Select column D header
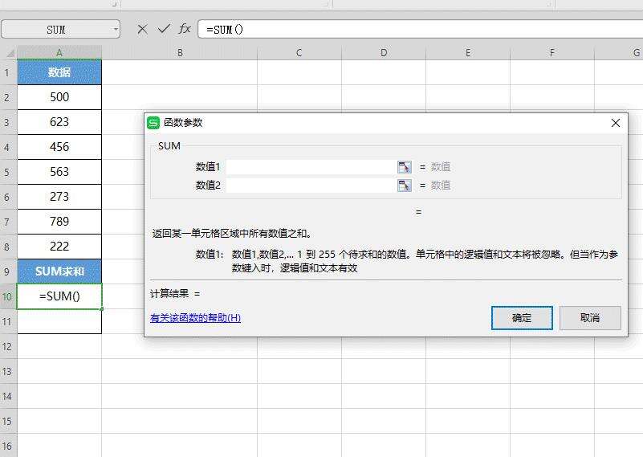 coord(384,52)
